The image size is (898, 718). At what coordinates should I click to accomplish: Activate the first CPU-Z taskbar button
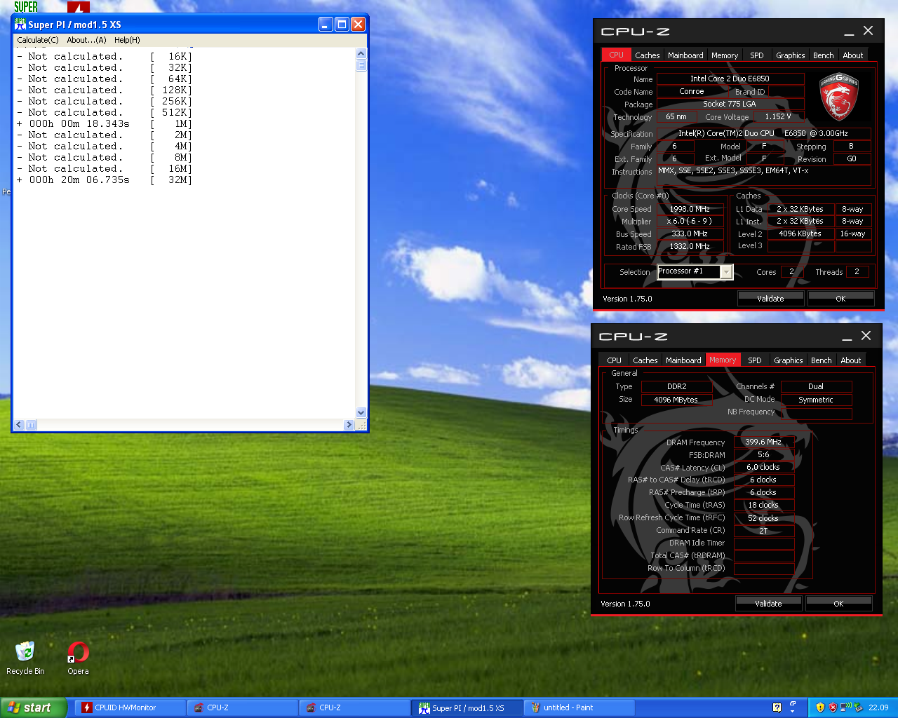(242, 707)
